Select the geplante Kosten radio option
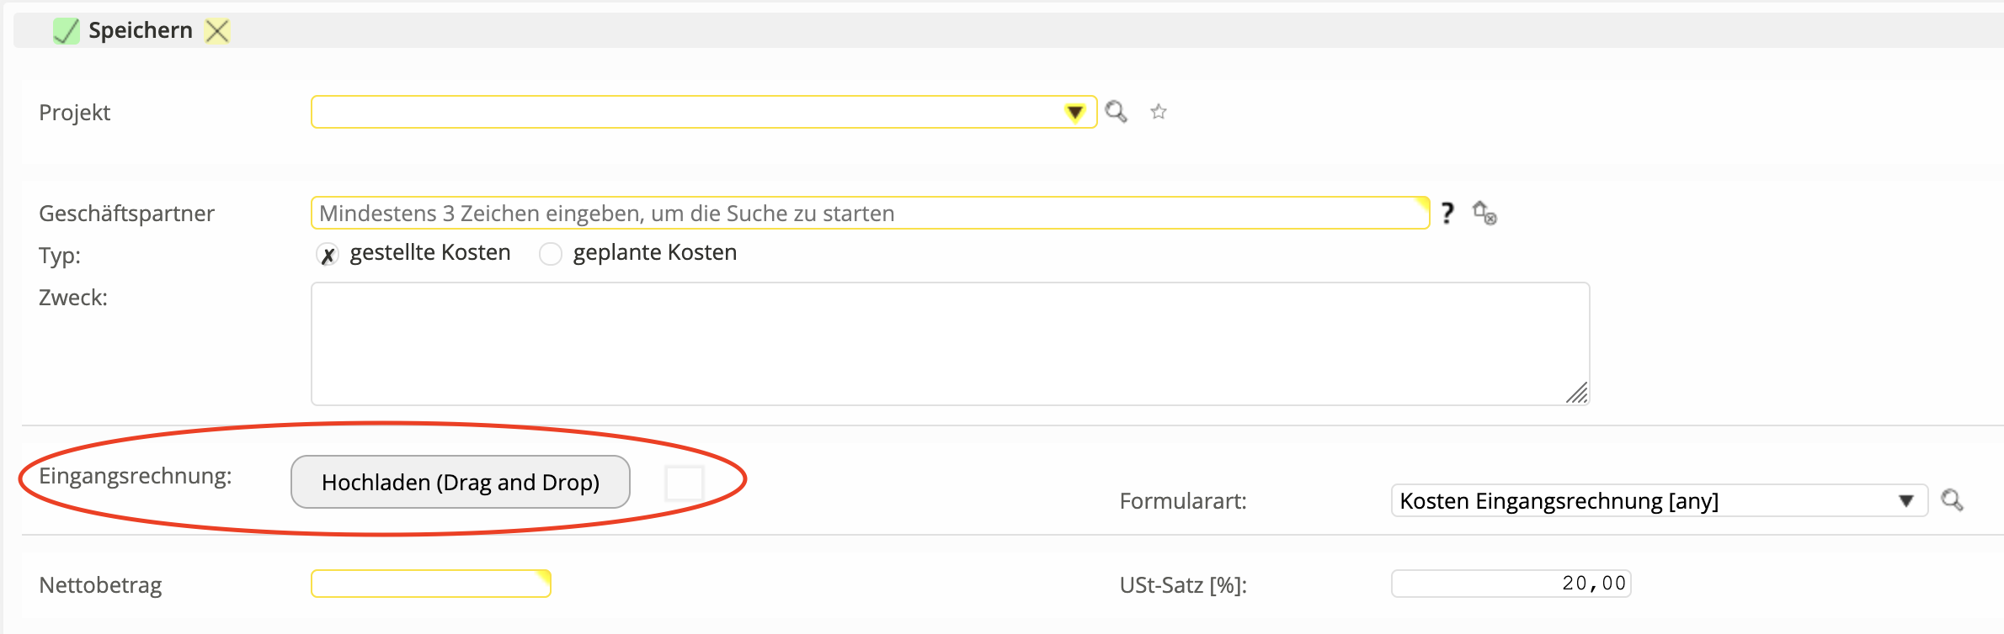Image resolution: width=2004 pixels, height=634 pixels. (551, 254)
